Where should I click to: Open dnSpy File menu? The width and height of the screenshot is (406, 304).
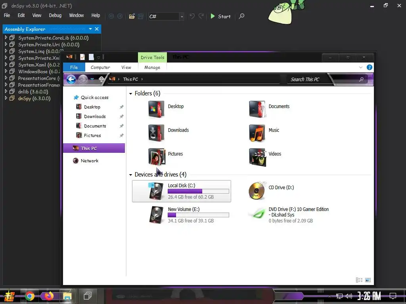(x=7, y=15)
